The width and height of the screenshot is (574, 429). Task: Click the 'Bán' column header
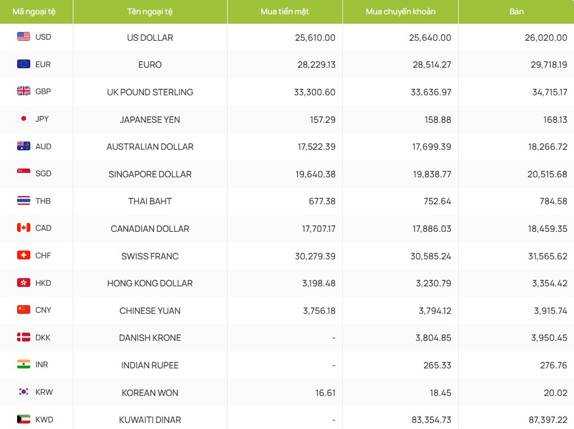[x=516, y=12]
